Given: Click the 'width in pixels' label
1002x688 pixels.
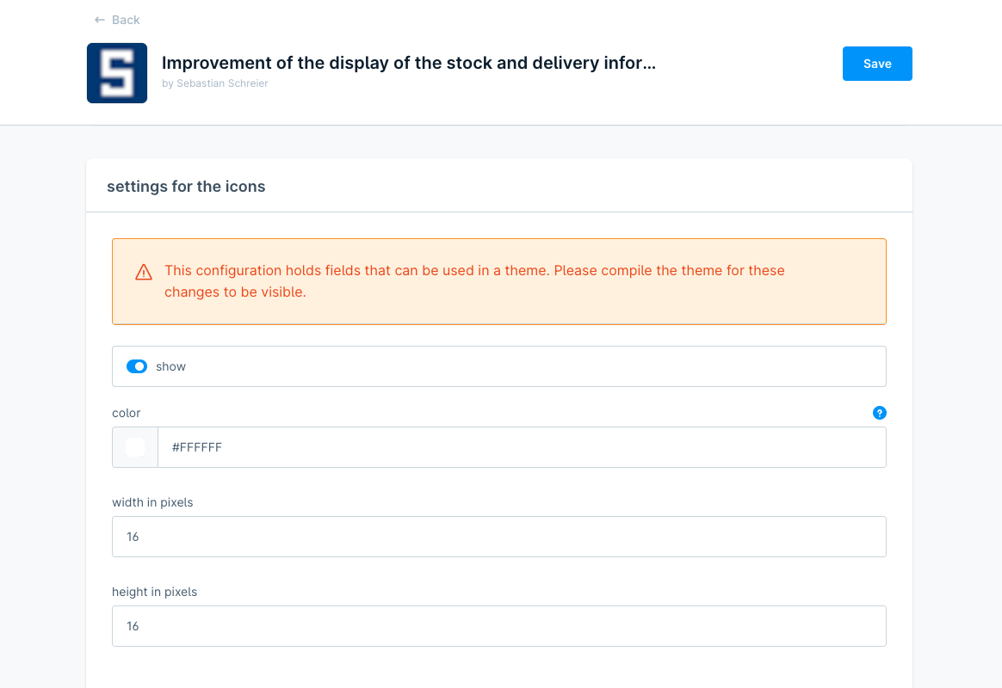Looking at the screenshot, I should tap(152, 502).
